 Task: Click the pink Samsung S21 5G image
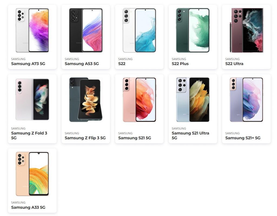coord(139,100)
